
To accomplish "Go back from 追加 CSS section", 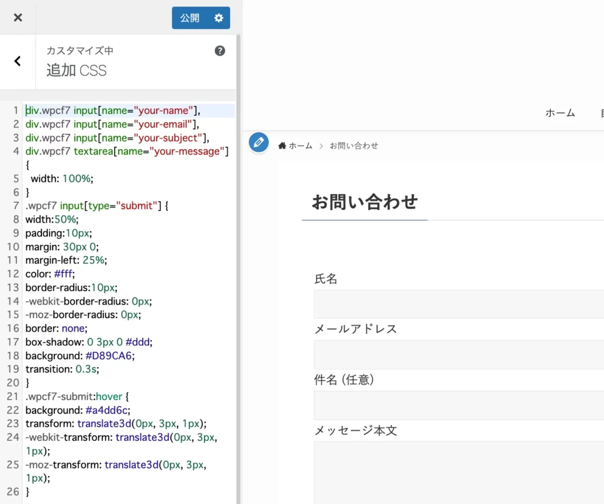I will (18, 61).
